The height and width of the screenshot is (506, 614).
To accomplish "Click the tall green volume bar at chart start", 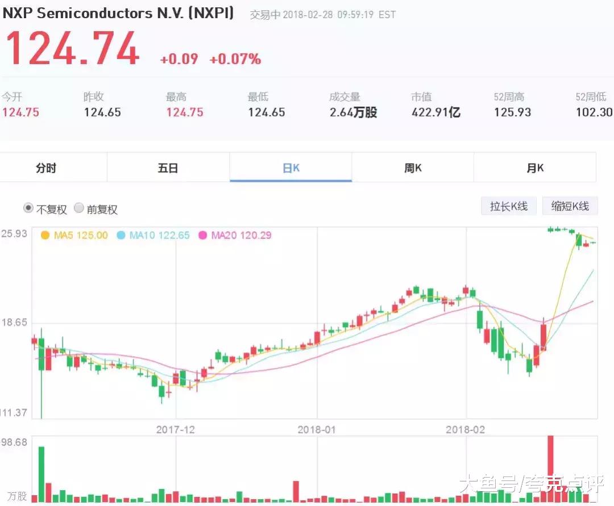I will (42, 474).
